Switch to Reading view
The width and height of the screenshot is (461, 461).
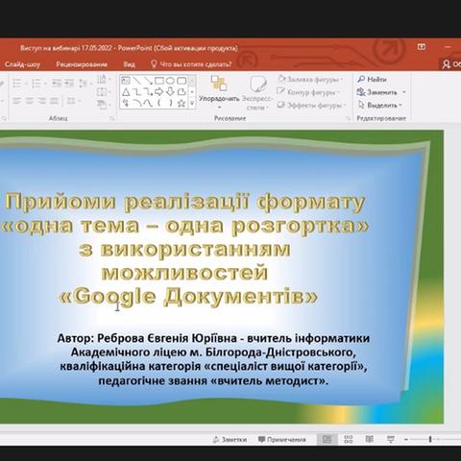(370, 439)
